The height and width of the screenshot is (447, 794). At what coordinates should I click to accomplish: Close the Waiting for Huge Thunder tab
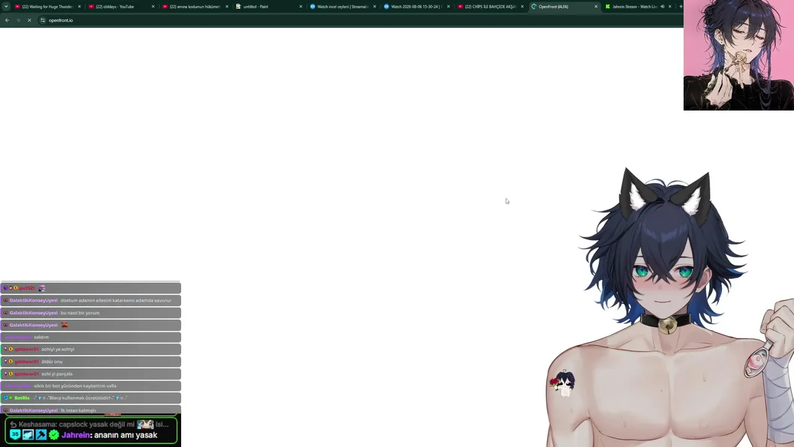[x=79, y=7]
